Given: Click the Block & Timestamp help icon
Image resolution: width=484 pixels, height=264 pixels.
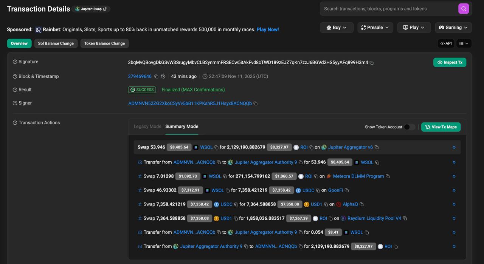Looking at the screenshot, I should pyautogui.click(x=15, y=77).
